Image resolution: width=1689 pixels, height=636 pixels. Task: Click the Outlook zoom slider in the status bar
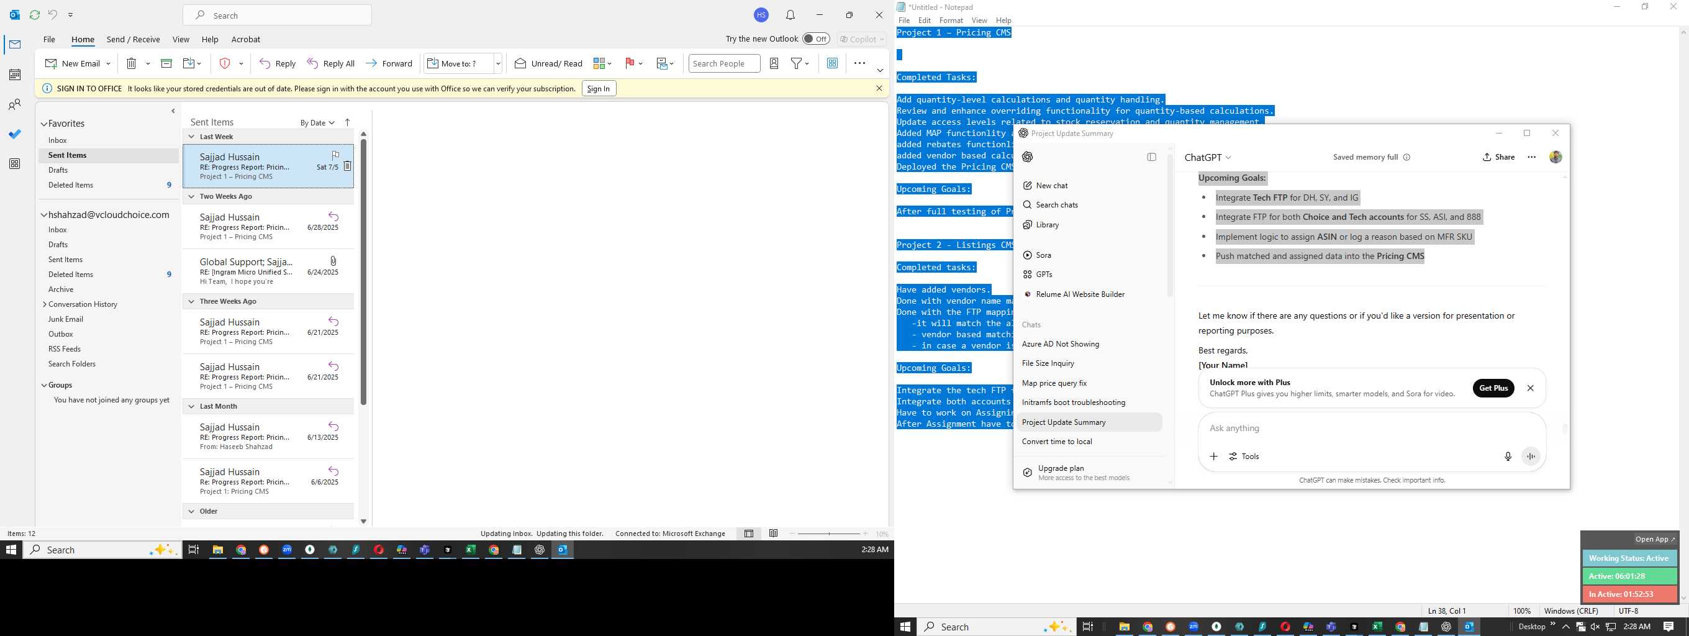829,534
